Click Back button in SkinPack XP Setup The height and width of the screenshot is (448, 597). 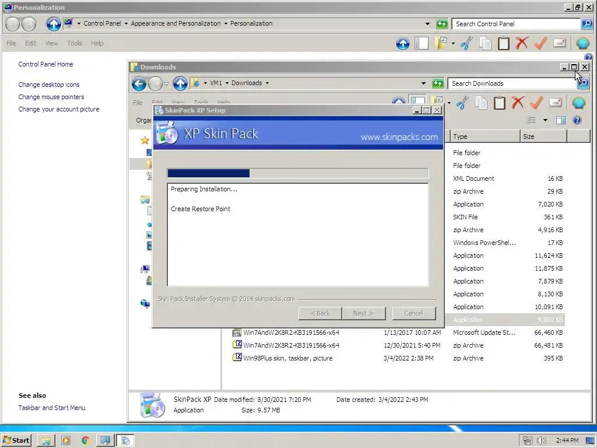[320, 313]
